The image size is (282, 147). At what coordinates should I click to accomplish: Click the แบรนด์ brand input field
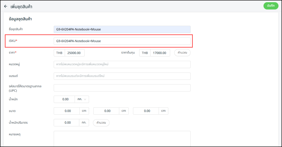(x=122, y=76)
